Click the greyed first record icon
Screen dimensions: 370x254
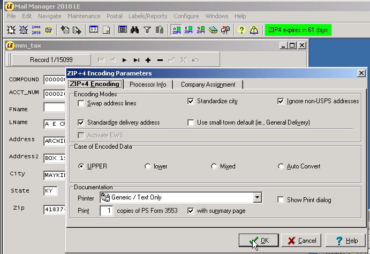[x=101, y=60]
